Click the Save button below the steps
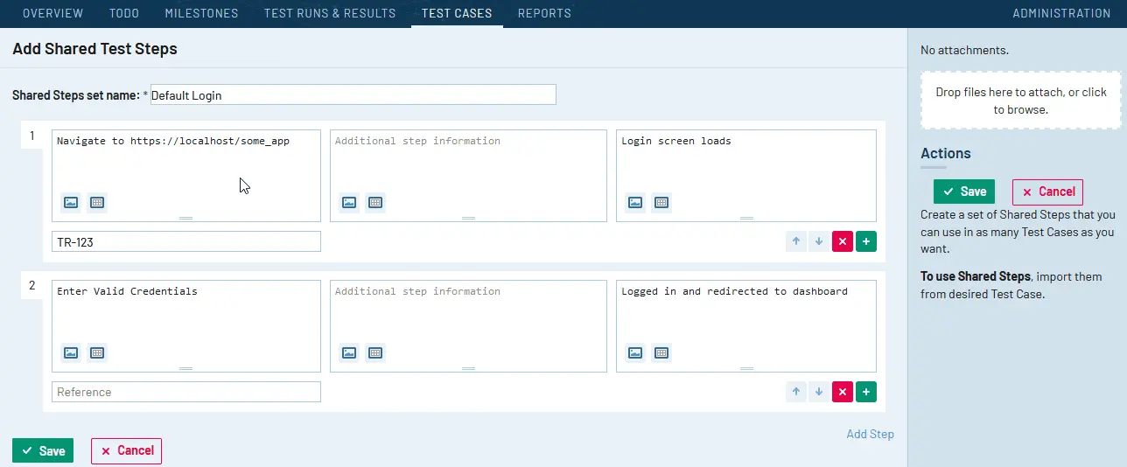The image size is (1127, 467). 43,450
